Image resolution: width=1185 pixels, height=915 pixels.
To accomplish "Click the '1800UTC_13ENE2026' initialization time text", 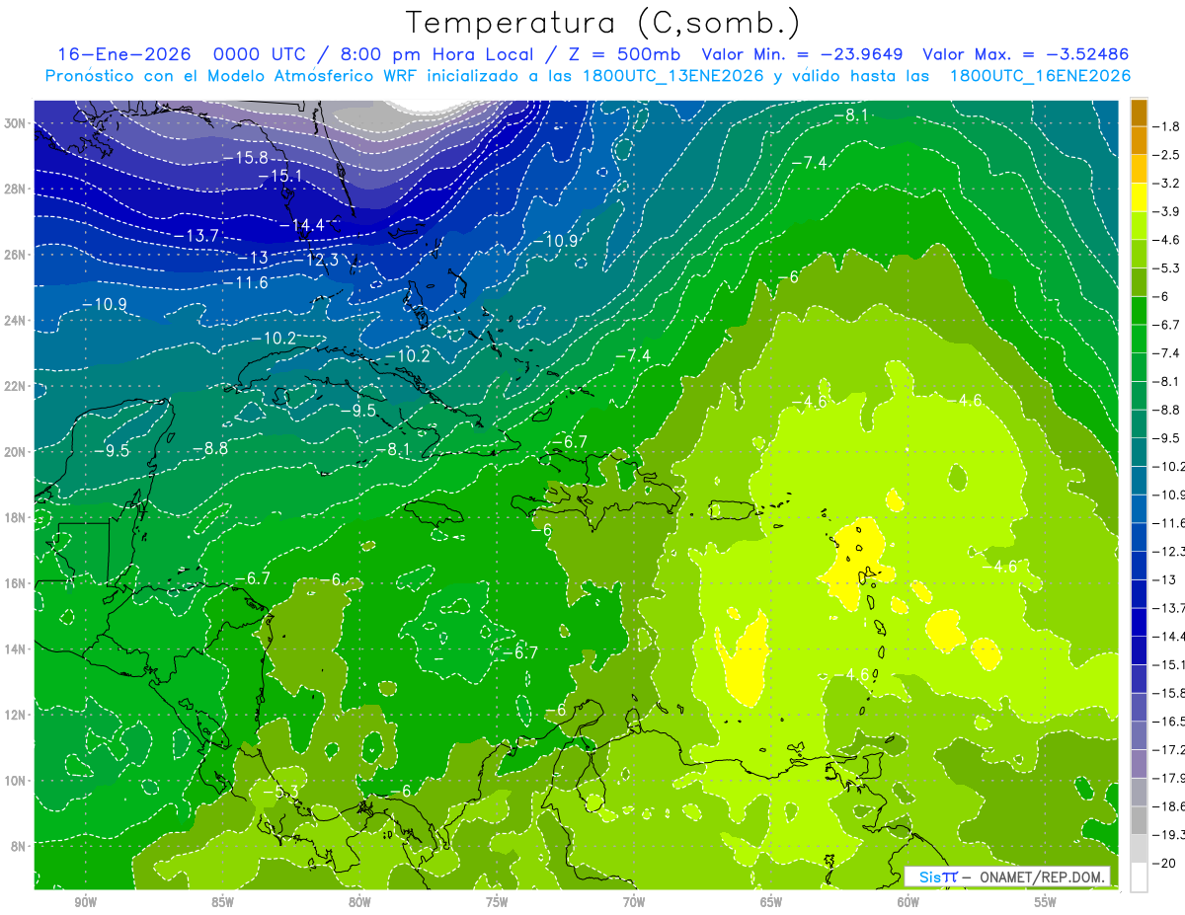I will point(671,75).
